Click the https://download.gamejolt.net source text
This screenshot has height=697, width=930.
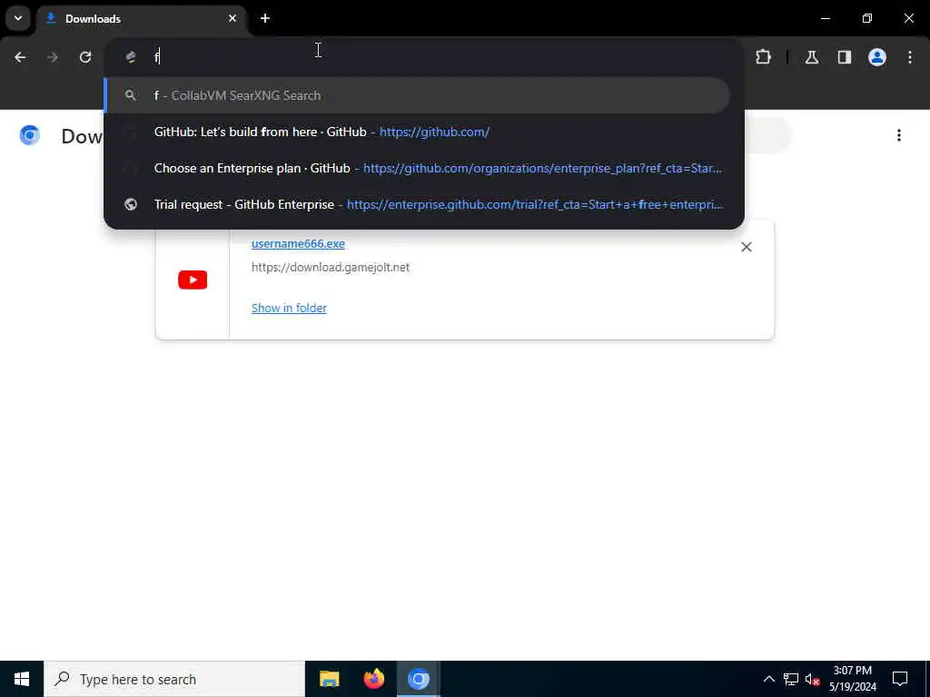pos(331,268)
